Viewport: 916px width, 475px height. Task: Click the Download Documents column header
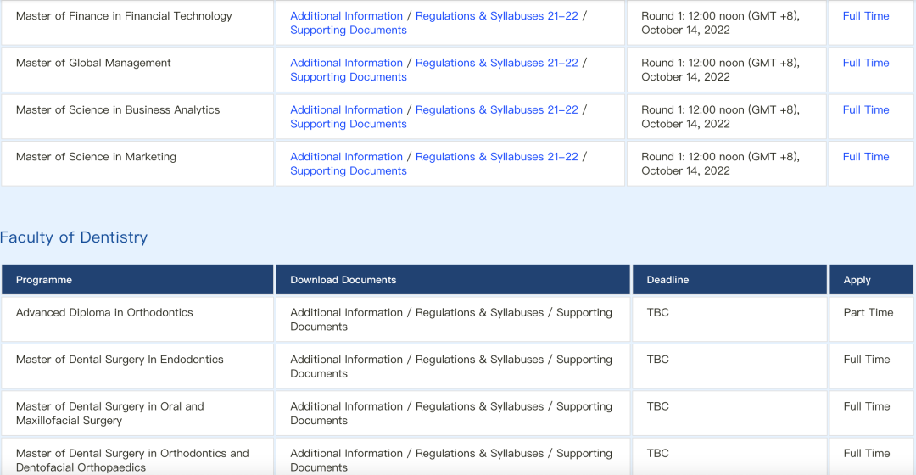click(343, 280)
